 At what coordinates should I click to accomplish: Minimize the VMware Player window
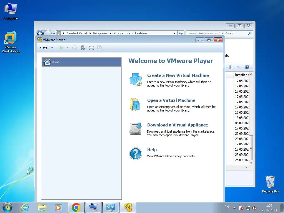pyautogui.click(x=200, y=40)
